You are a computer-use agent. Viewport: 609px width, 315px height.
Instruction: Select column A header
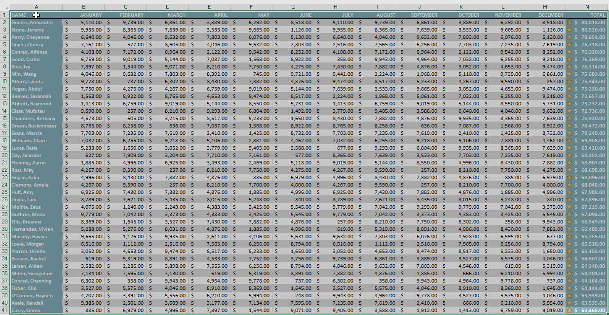(36, 7)
